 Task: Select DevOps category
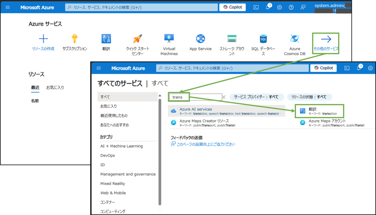107,156
